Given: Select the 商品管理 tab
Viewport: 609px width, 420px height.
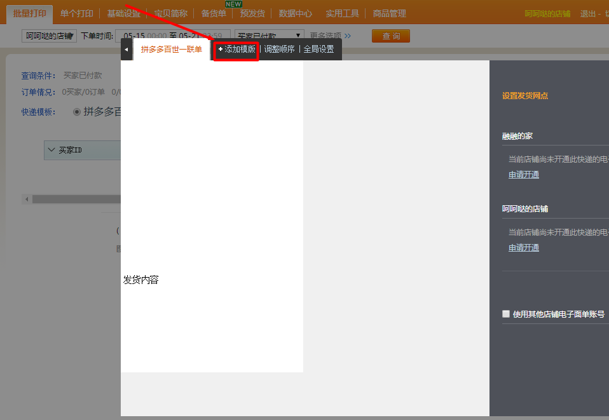Looking at the screenshot, I should [389, 13].
